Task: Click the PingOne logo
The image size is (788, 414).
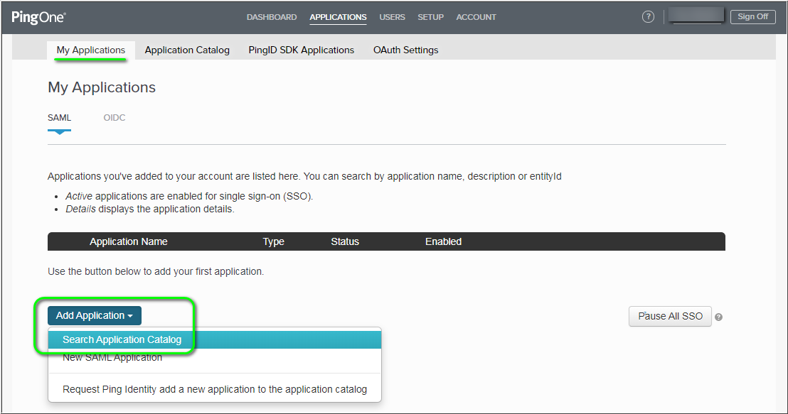Action: point(38,17)
